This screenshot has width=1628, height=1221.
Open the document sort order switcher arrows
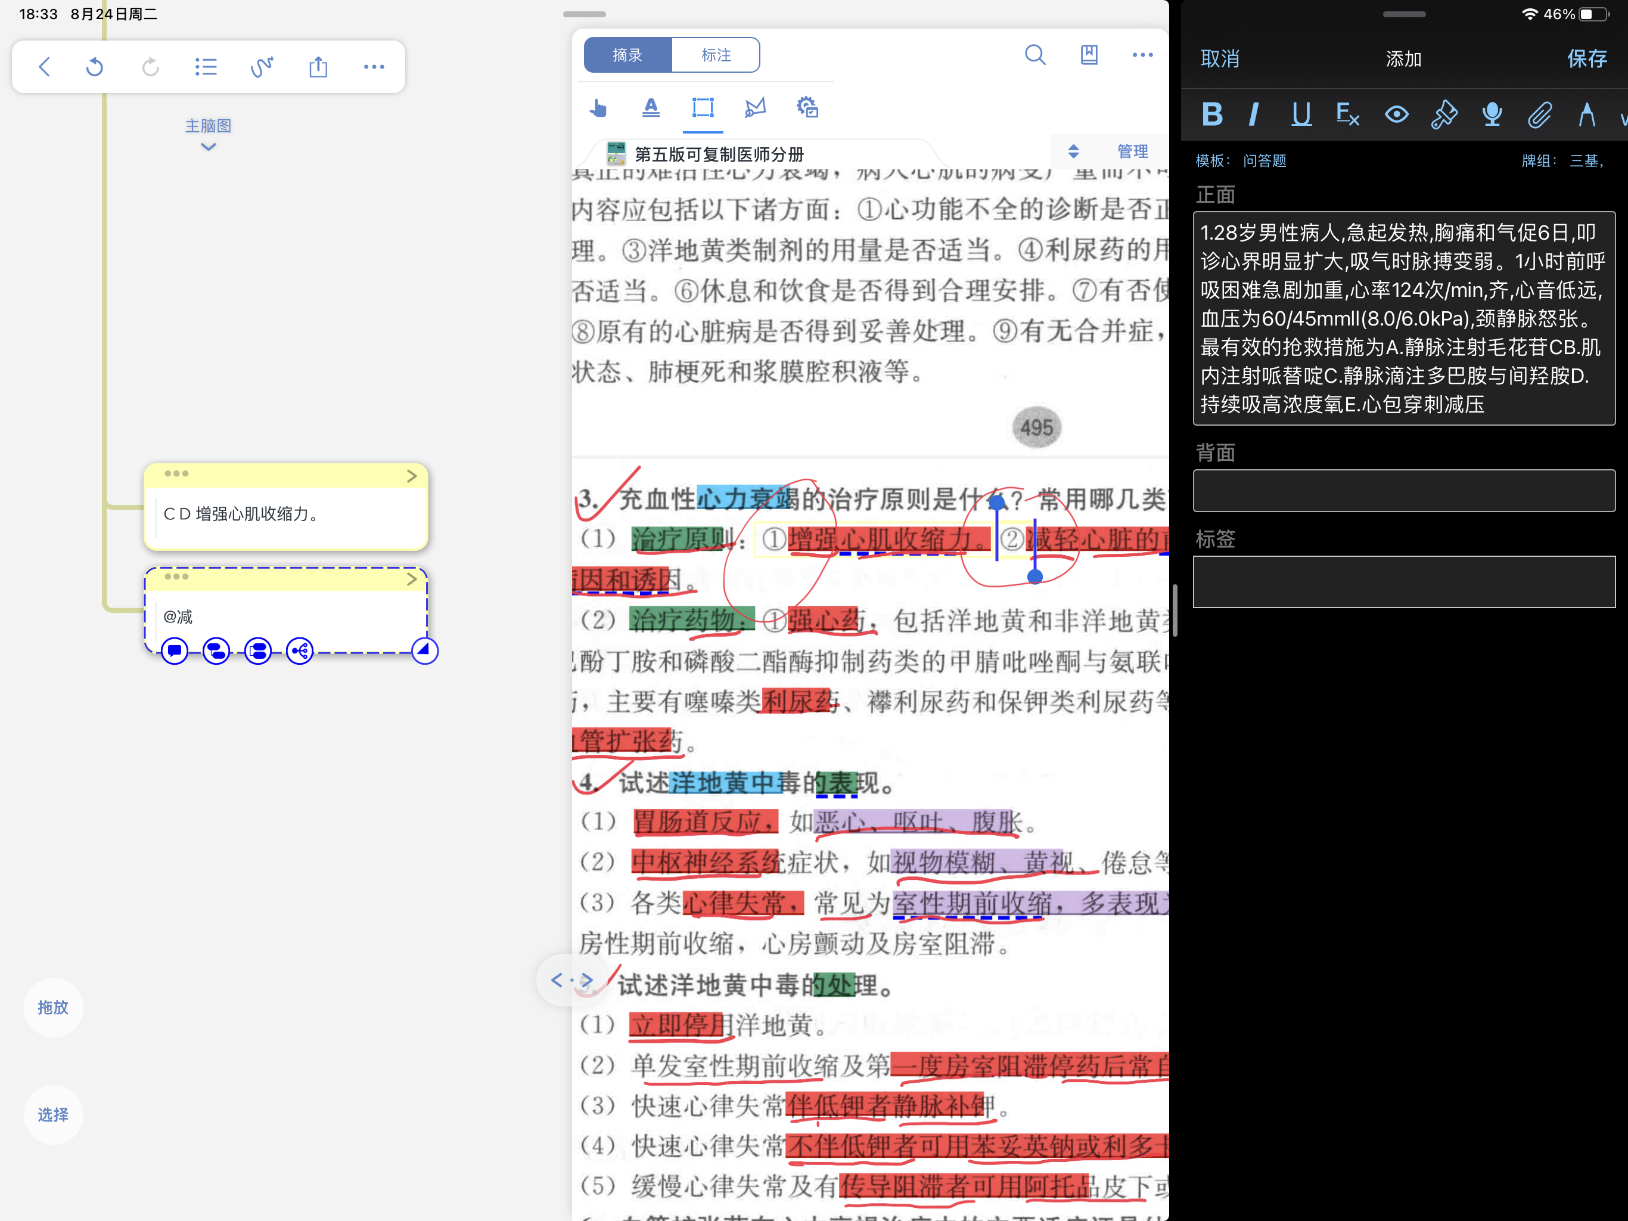pyautogui.click(x=1073, y=151)
